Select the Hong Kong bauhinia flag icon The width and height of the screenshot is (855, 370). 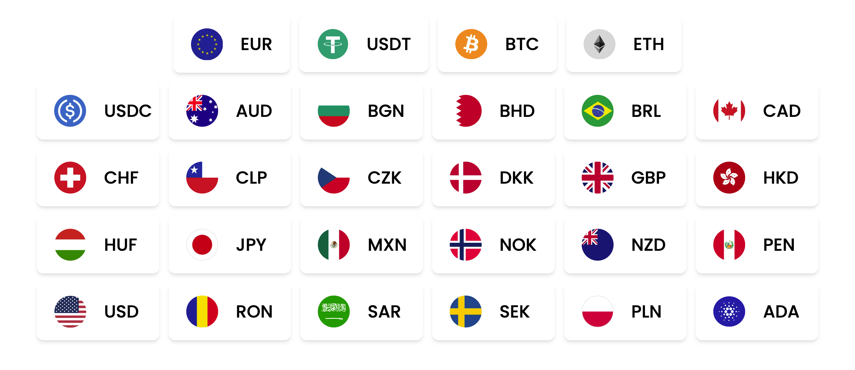tap(729, 178)
